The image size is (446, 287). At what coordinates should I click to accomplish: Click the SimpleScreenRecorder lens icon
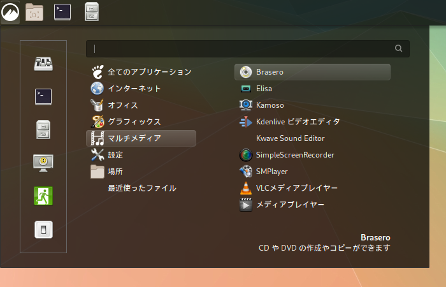pyautogui.click(x=246, y=155)
